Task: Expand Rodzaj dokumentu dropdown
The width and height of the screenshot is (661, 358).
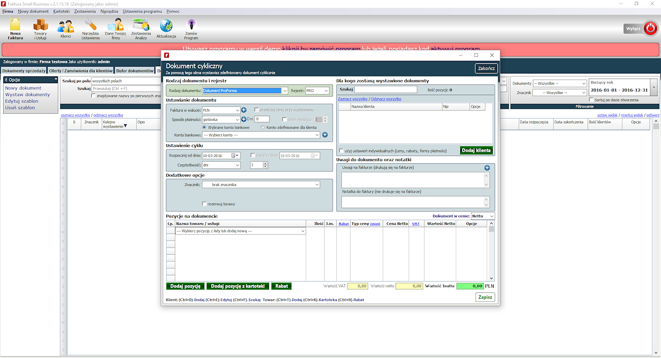Action: pyautogui.click(x=285, y=91)
